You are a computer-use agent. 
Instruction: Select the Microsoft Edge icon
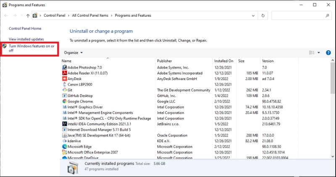pyautogui.click(x=65, y=147)
